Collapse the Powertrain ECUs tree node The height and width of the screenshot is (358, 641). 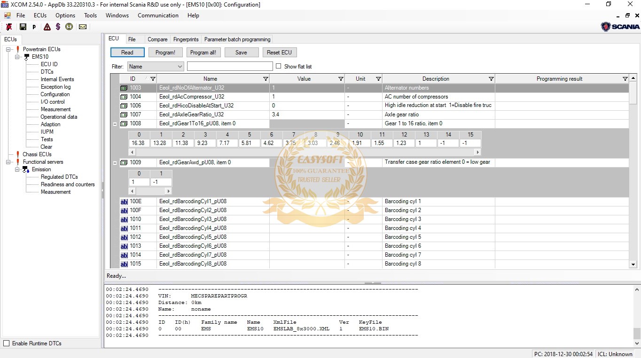[x=8, y=49]
